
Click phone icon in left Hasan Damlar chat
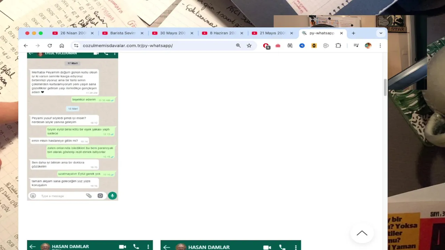click(136, 247)
